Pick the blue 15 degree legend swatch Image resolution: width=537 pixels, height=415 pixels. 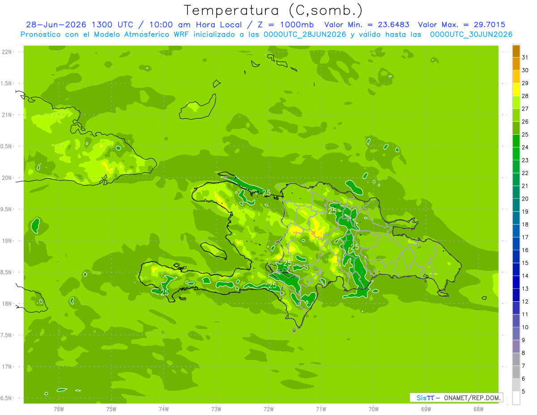point(516,257)
